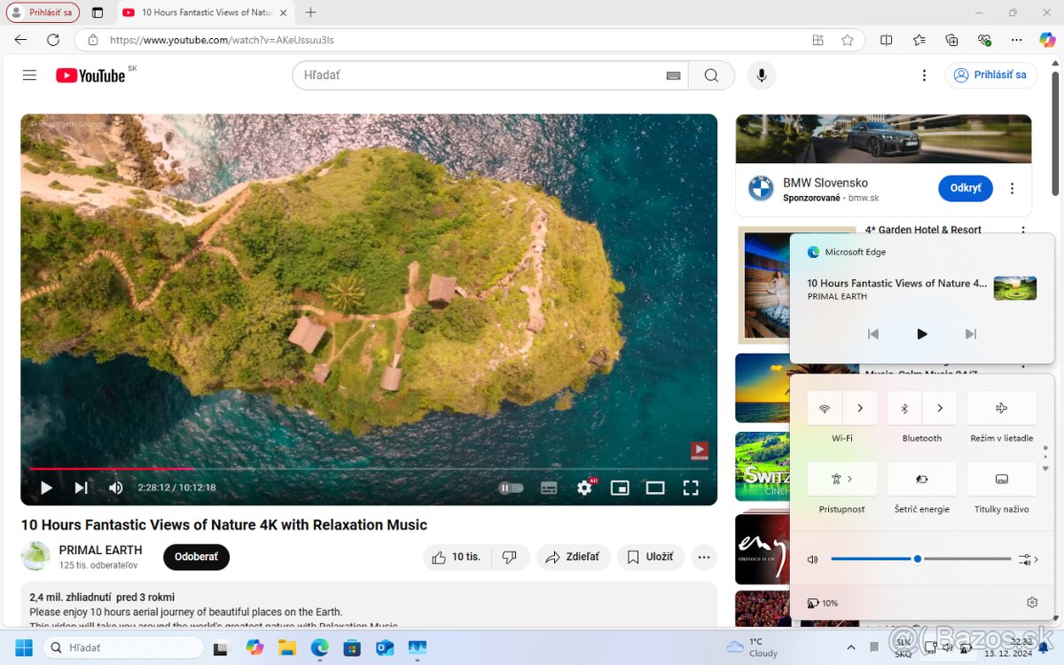
Task: Open miniplayer for the video
Action: tap(620, 488)
